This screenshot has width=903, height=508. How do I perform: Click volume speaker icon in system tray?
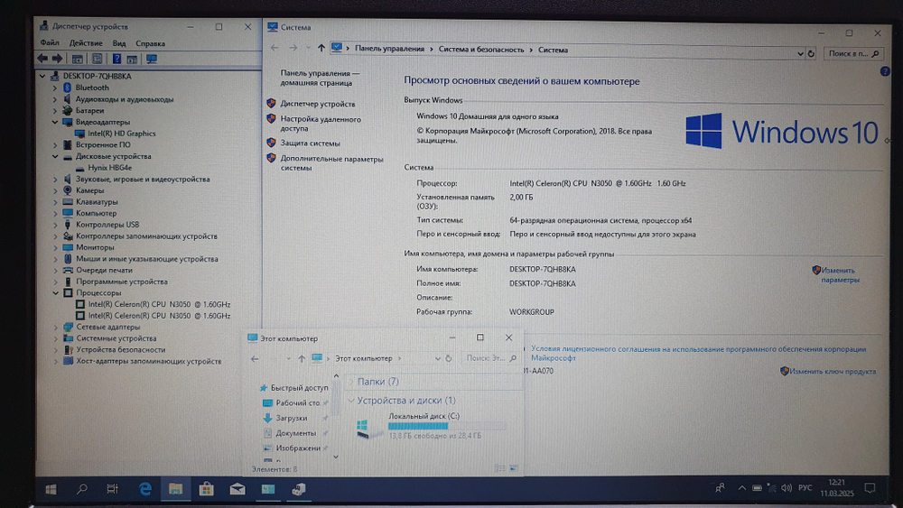coord(787,488)
